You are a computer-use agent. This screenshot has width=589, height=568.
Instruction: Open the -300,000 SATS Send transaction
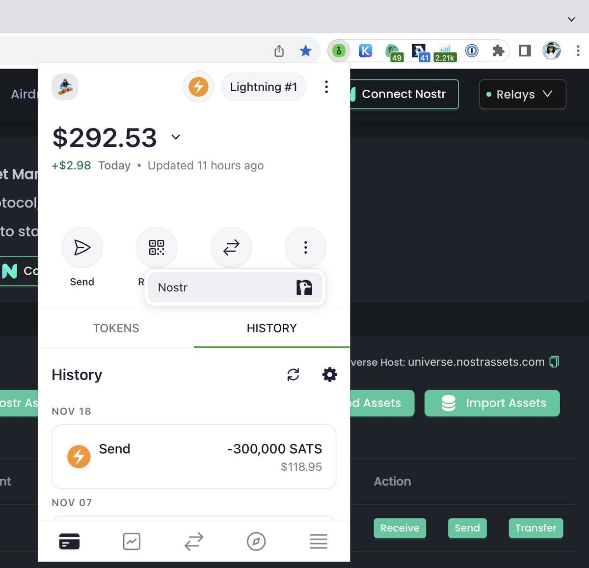[x=194, y=457]
